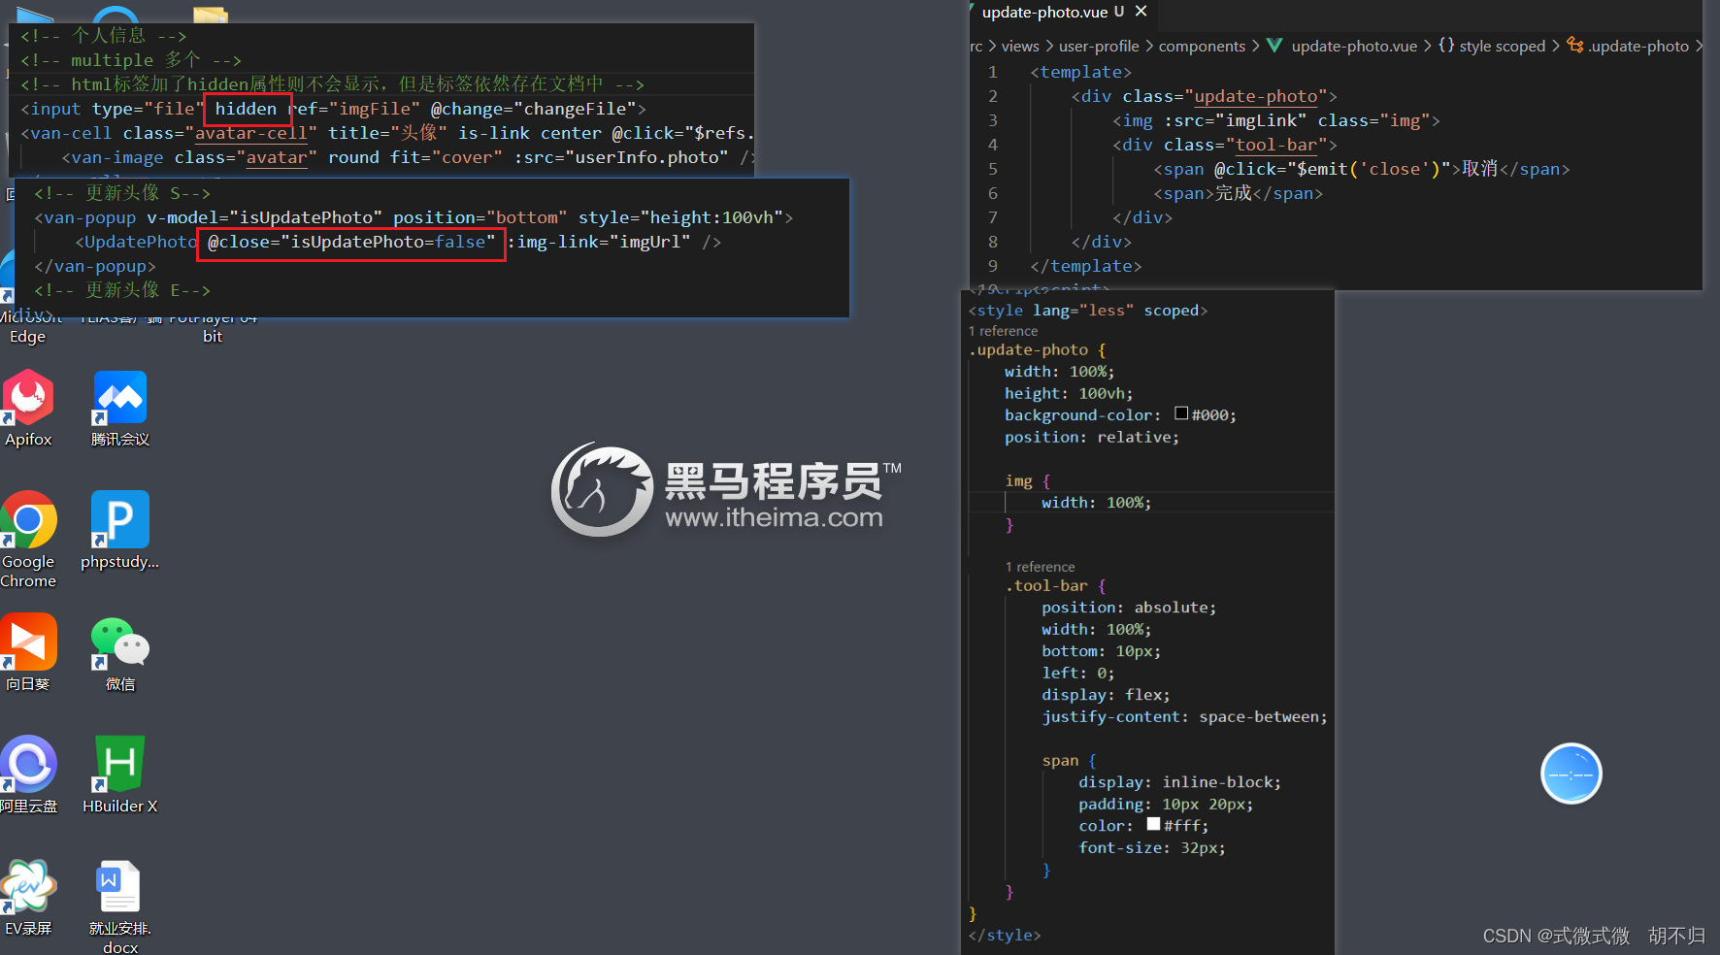The width and height of the screenshot is (1720, 955).
Task: Open the EV录屏 screen recorder shortcut
Action: 28,897
